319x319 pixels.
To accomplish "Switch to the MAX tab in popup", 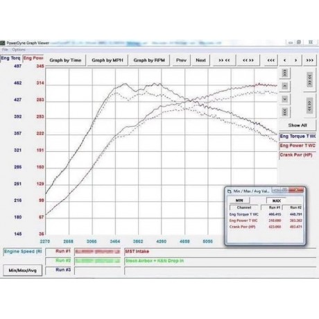I will [x=277, y=200].
